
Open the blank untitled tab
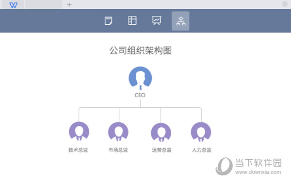[x=44, y=4]
